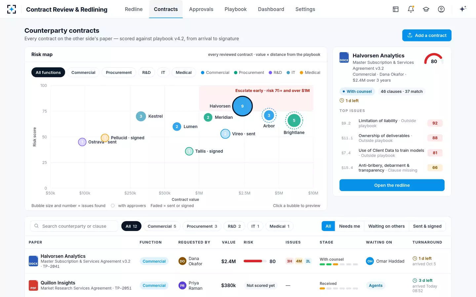Go to the Playbook tab
Image resolution: width=476 pixels, height=297 pixels.
click(x=235, y=9)
